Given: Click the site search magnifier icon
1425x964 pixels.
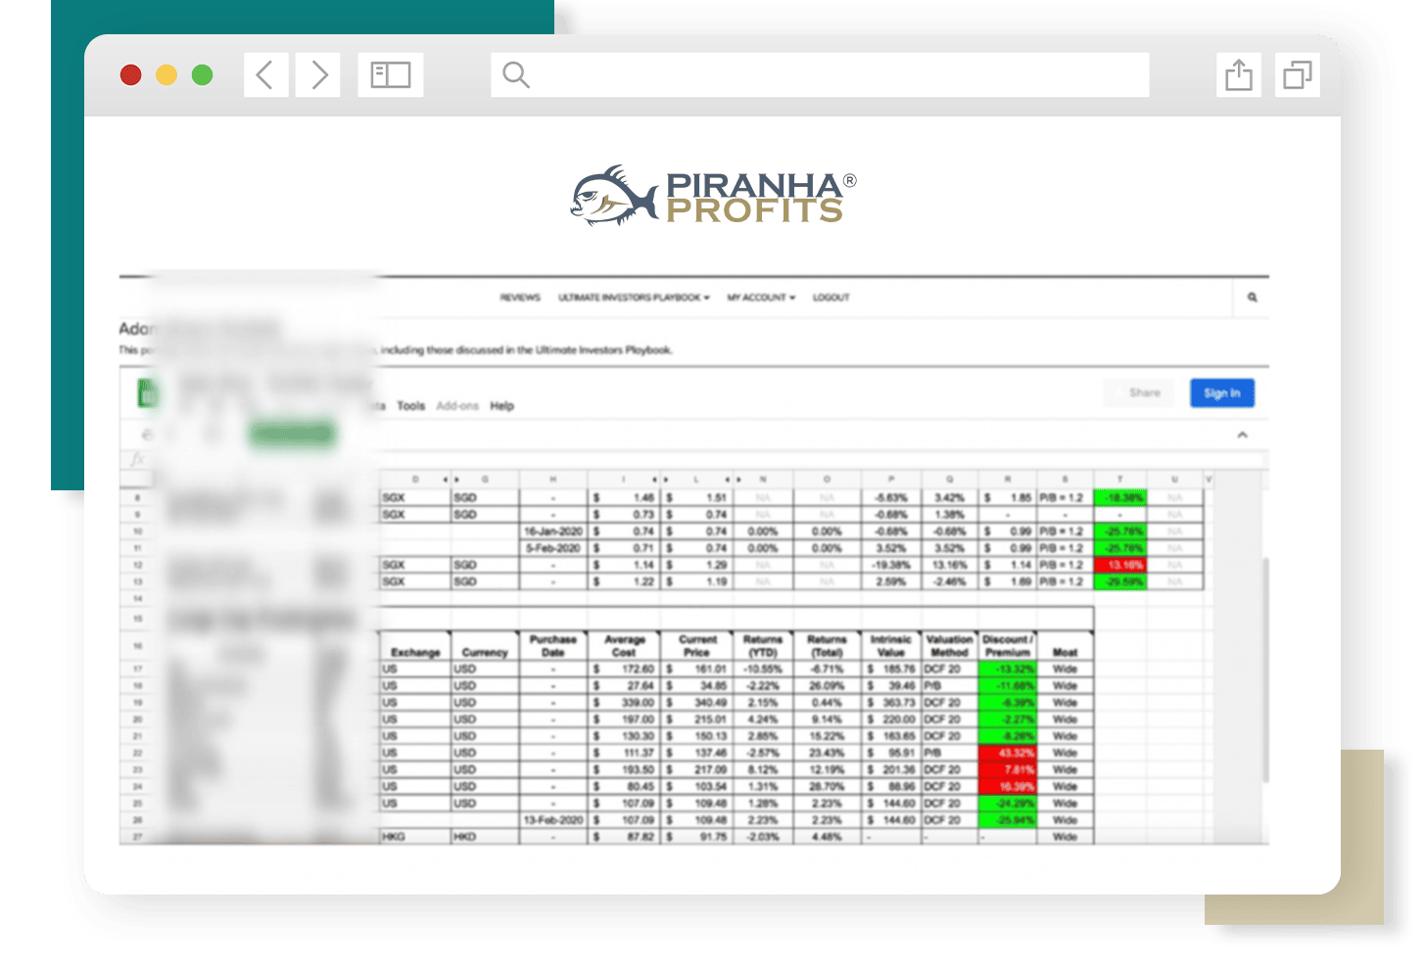Looking at the screenshot, I should (x=1252, y=298).
